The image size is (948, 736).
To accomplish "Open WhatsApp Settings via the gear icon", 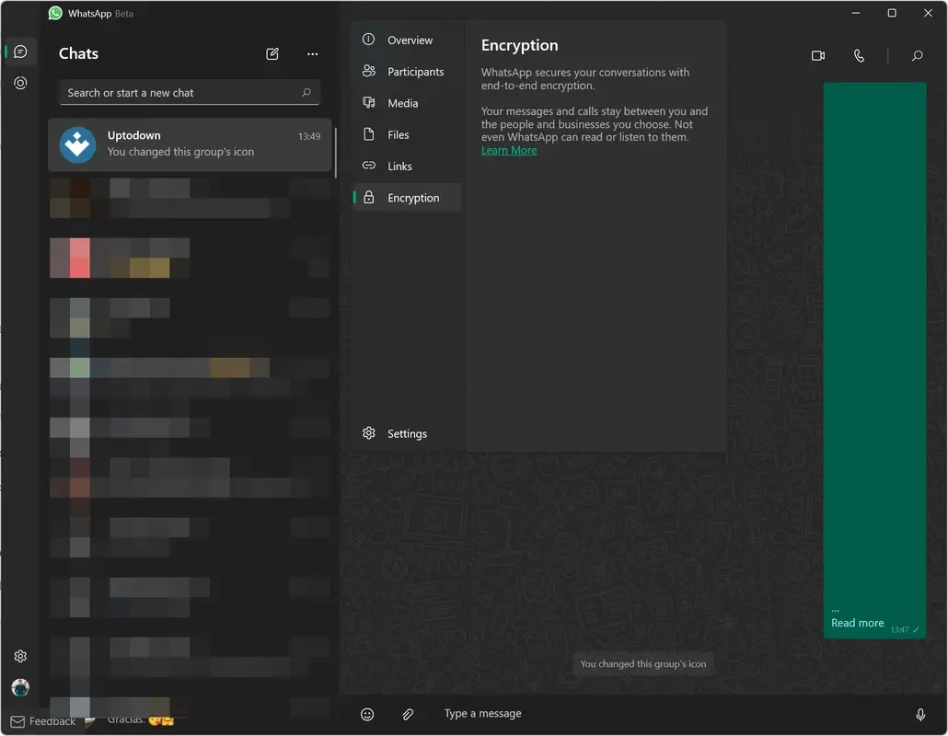I will click(20, 655).
